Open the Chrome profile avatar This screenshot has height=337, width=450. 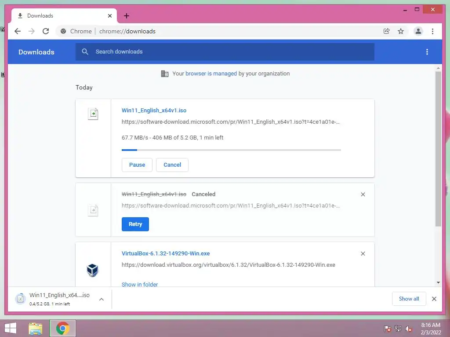(x=418, y=31)
